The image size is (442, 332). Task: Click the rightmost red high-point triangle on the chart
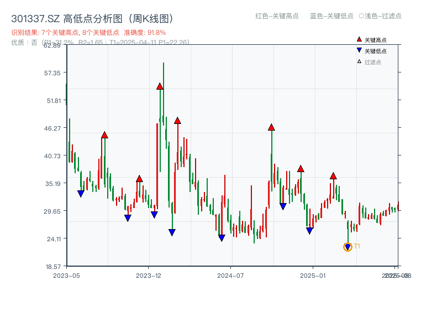334,176
